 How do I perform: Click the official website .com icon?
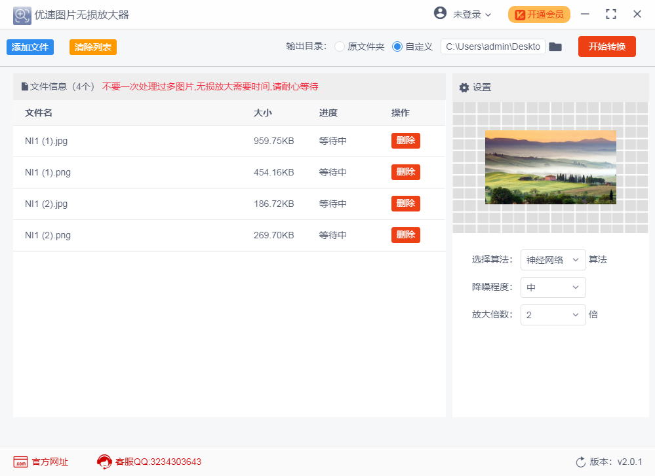pyautogui.click(x=20, y=462)
